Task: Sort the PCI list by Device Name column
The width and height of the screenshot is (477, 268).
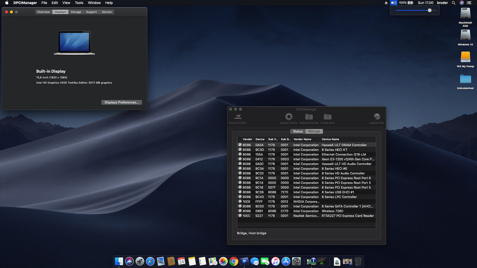Action: [x=348, y=139]
